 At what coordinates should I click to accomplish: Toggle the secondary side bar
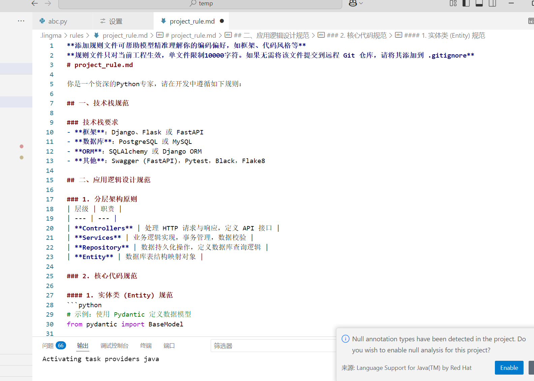(x=492, y=3)
